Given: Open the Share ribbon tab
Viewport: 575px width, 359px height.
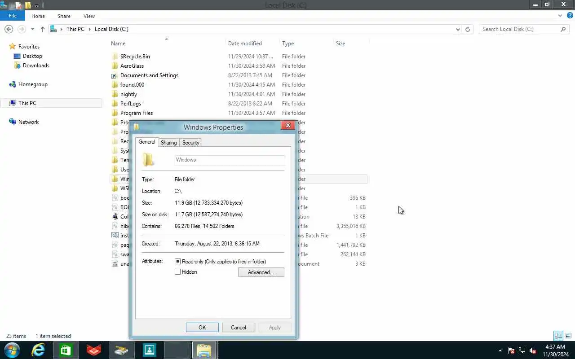Looking at the screenshot, I should (64, 16).
